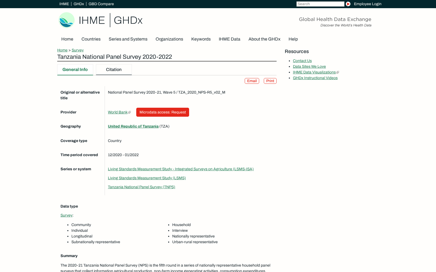
Task: Open Tanzania National Panel Survey (TNPS) link
Action: 141,187
